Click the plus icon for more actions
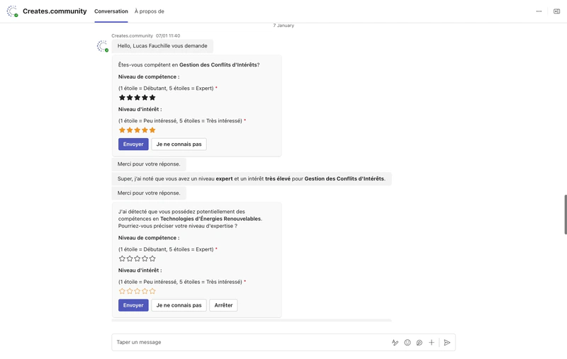 (x=432, y=343)
